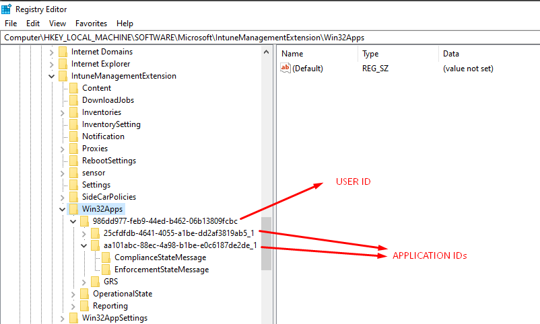Screen dimensions: 540x324
Task: Click the Notification folder icon
Action: (73, 136)
